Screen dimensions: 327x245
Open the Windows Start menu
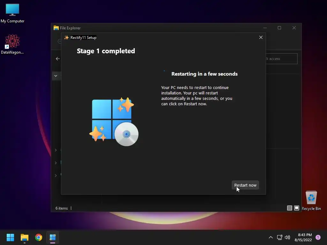pos(10,237)
